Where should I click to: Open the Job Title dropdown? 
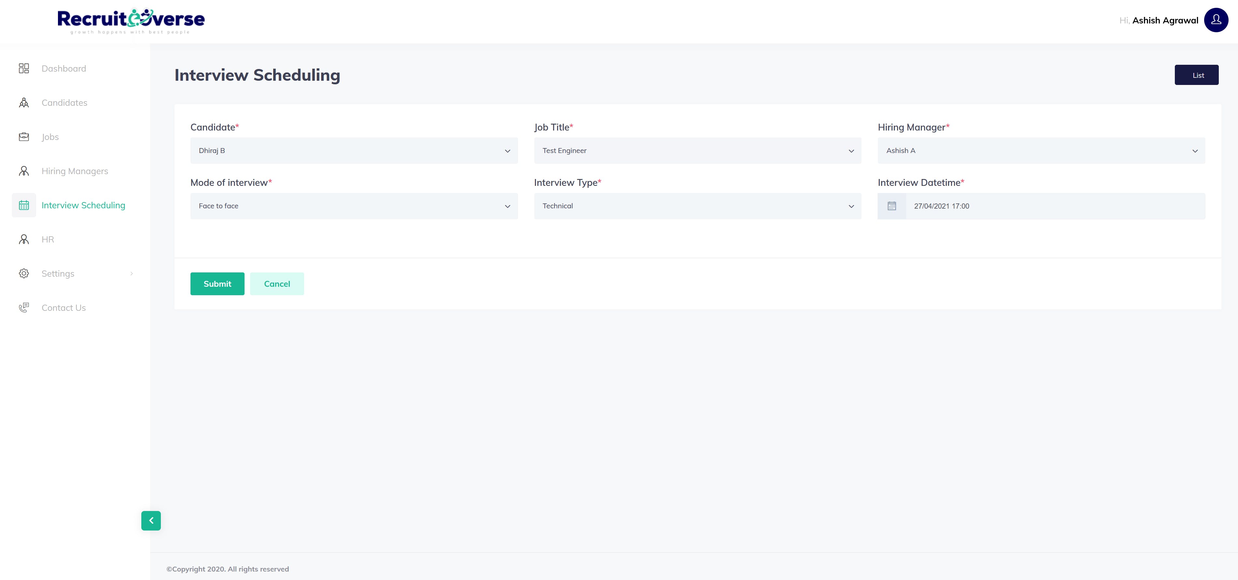[697, 151]
